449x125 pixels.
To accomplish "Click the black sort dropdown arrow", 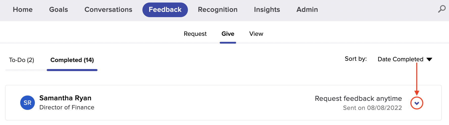I will point(429,59).
